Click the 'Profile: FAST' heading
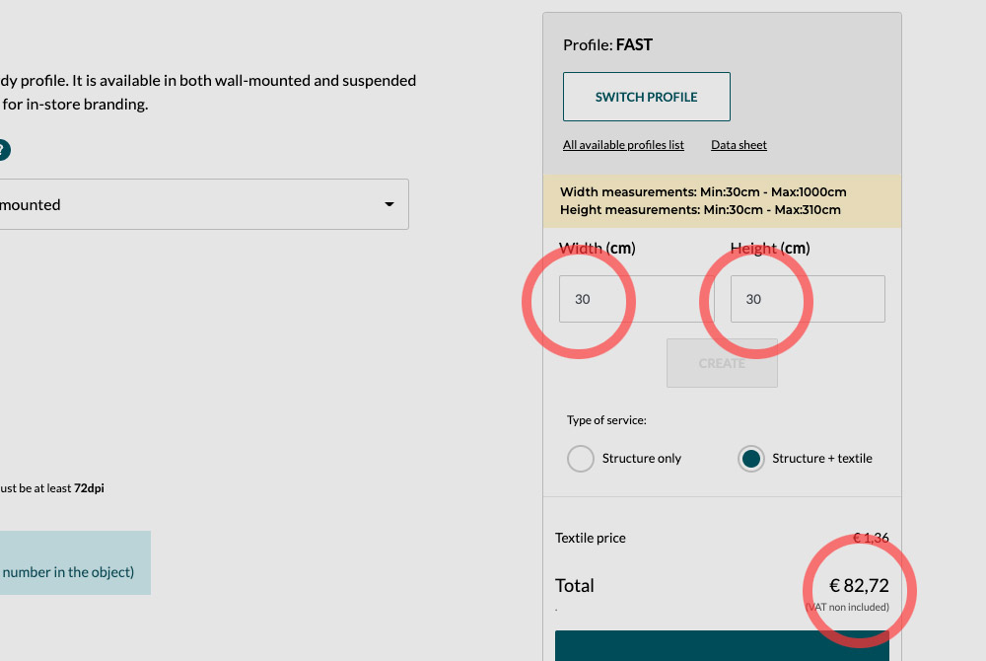Screen dimensions: 986x661 pos(607,44)
